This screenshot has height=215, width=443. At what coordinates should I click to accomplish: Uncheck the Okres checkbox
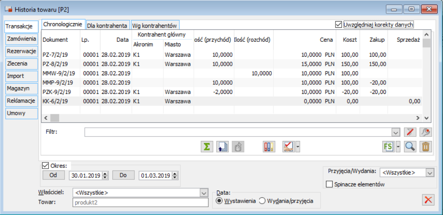[x=45, y=166]
